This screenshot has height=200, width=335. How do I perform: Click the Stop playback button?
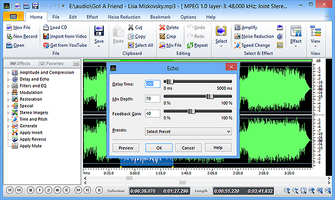click(30, 190)
